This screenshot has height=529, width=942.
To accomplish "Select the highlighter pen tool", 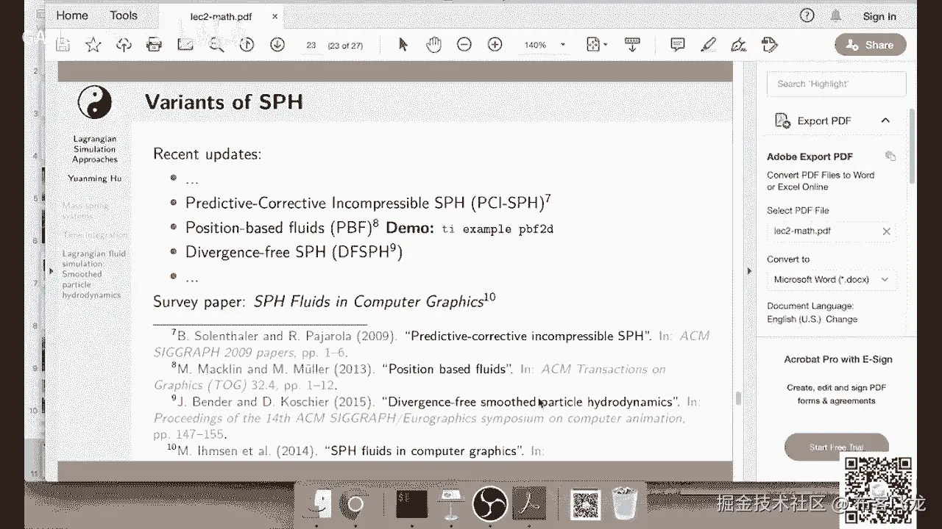I will [709, 45].
